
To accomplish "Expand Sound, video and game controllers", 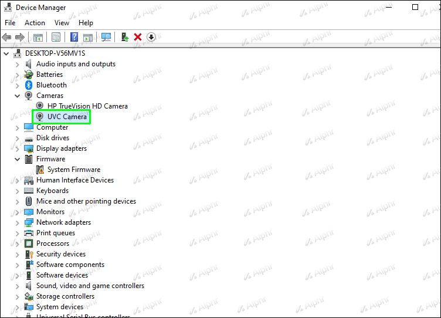I will point(18,286).
